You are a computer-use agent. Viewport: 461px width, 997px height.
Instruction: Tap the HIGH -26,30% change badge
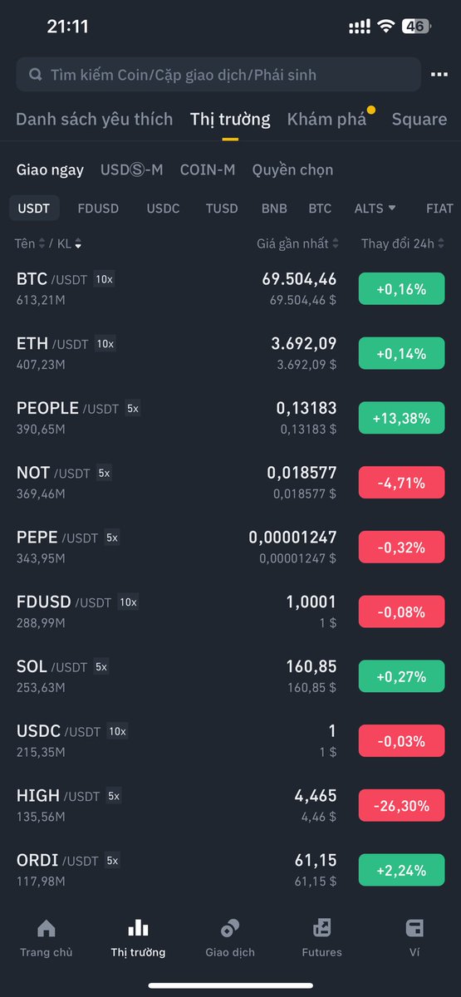(401, 806)
